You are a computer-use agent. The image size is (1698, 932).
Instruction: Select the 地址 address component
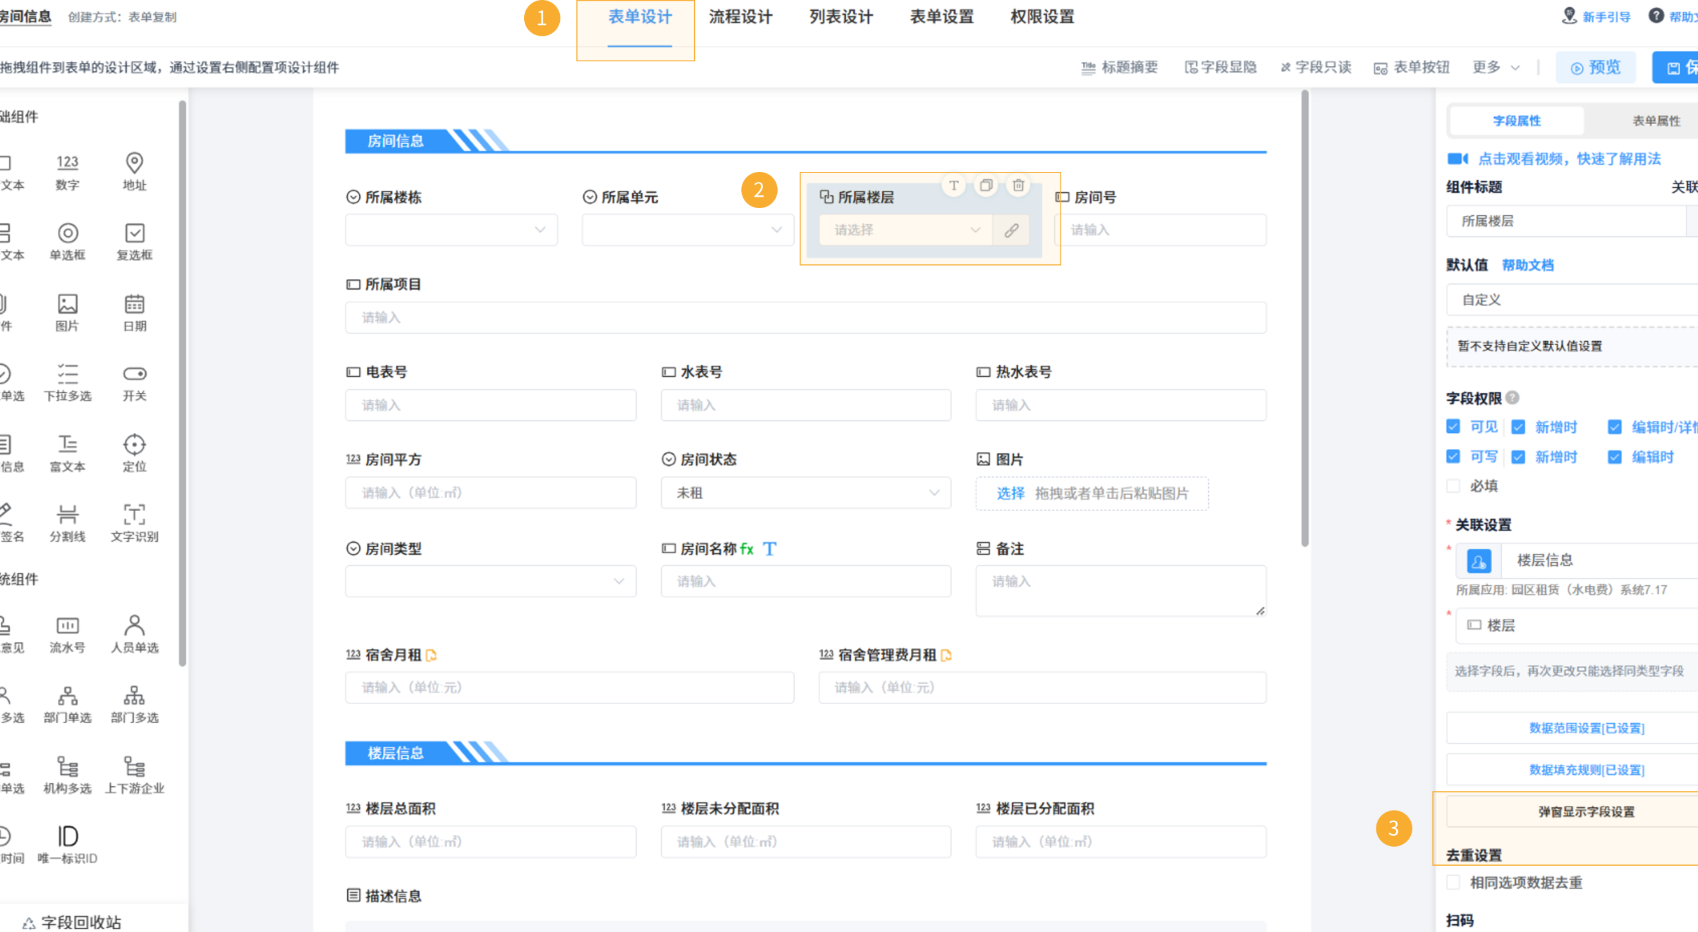134,172
